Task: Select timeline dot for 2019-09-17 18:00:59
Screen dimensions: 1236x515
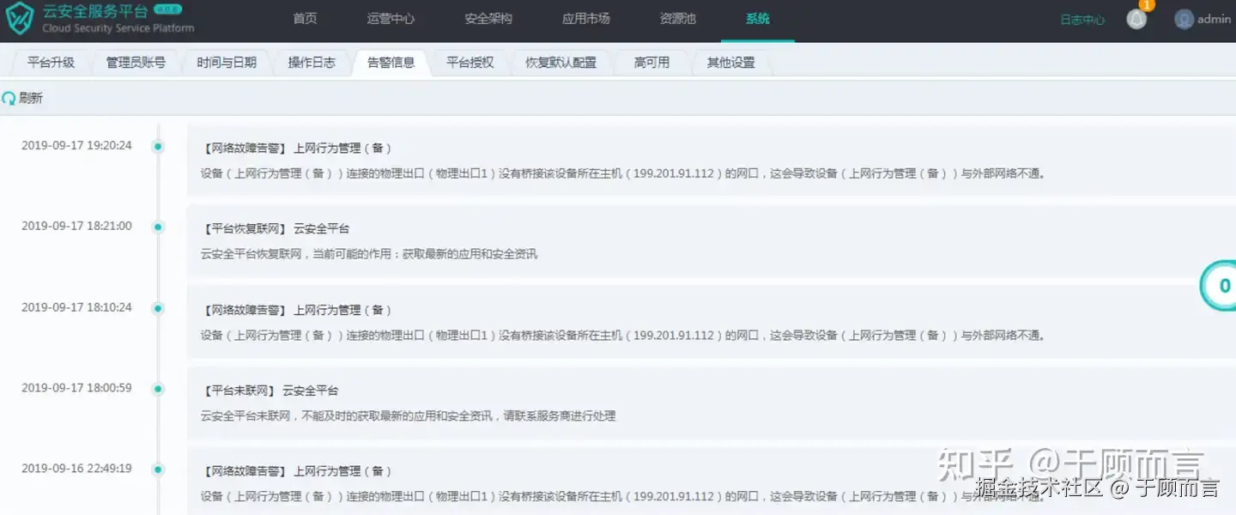Action: click(158, 389)
